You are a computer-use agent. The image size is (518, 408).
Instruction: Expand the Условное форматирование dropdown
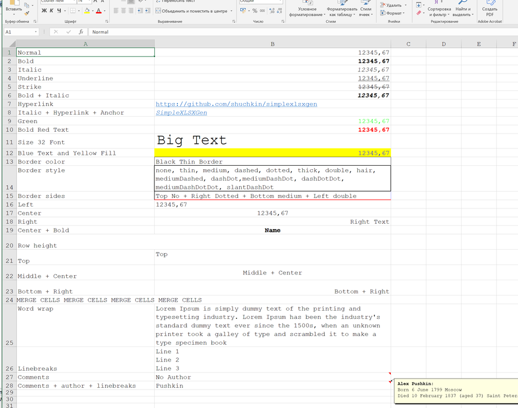pyautogui.click(x=307, y=12)
